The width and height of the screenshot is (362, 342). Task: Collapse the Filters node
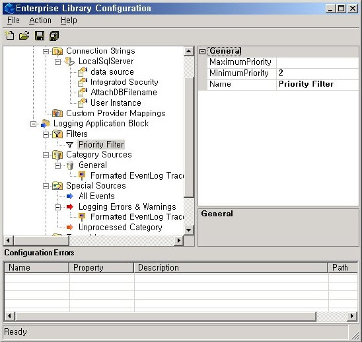tap(46, 134)
